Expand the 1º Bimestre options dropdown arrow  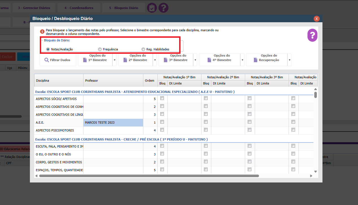[x=114, y=60]
